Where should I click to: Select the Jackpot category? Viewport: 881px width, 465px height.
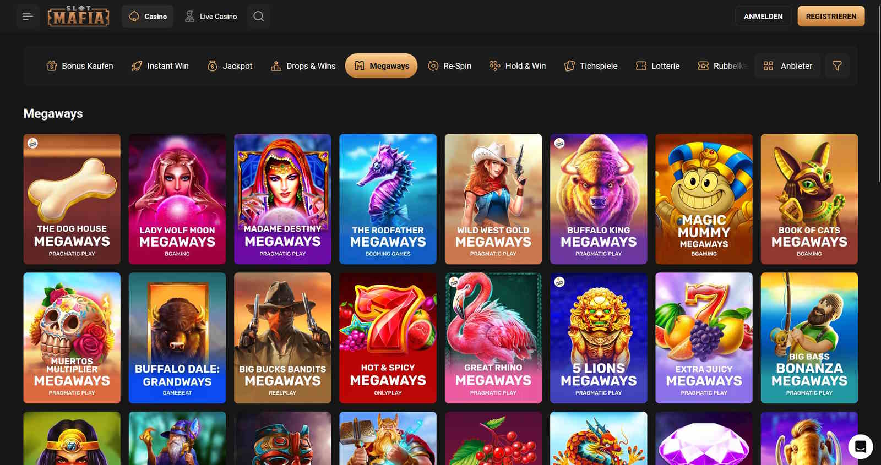[230, 66]
